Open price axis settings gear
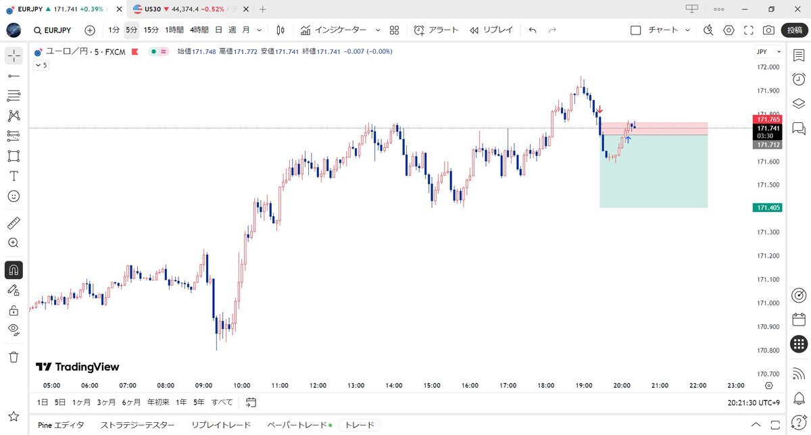Screen dimensions: 811x435 (768, 386)
